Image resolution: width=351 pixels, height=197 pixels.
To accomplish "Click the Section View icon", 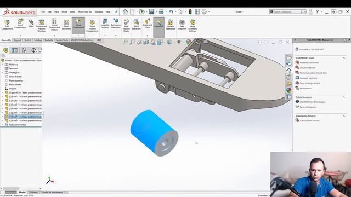I will tap(146, 42).
